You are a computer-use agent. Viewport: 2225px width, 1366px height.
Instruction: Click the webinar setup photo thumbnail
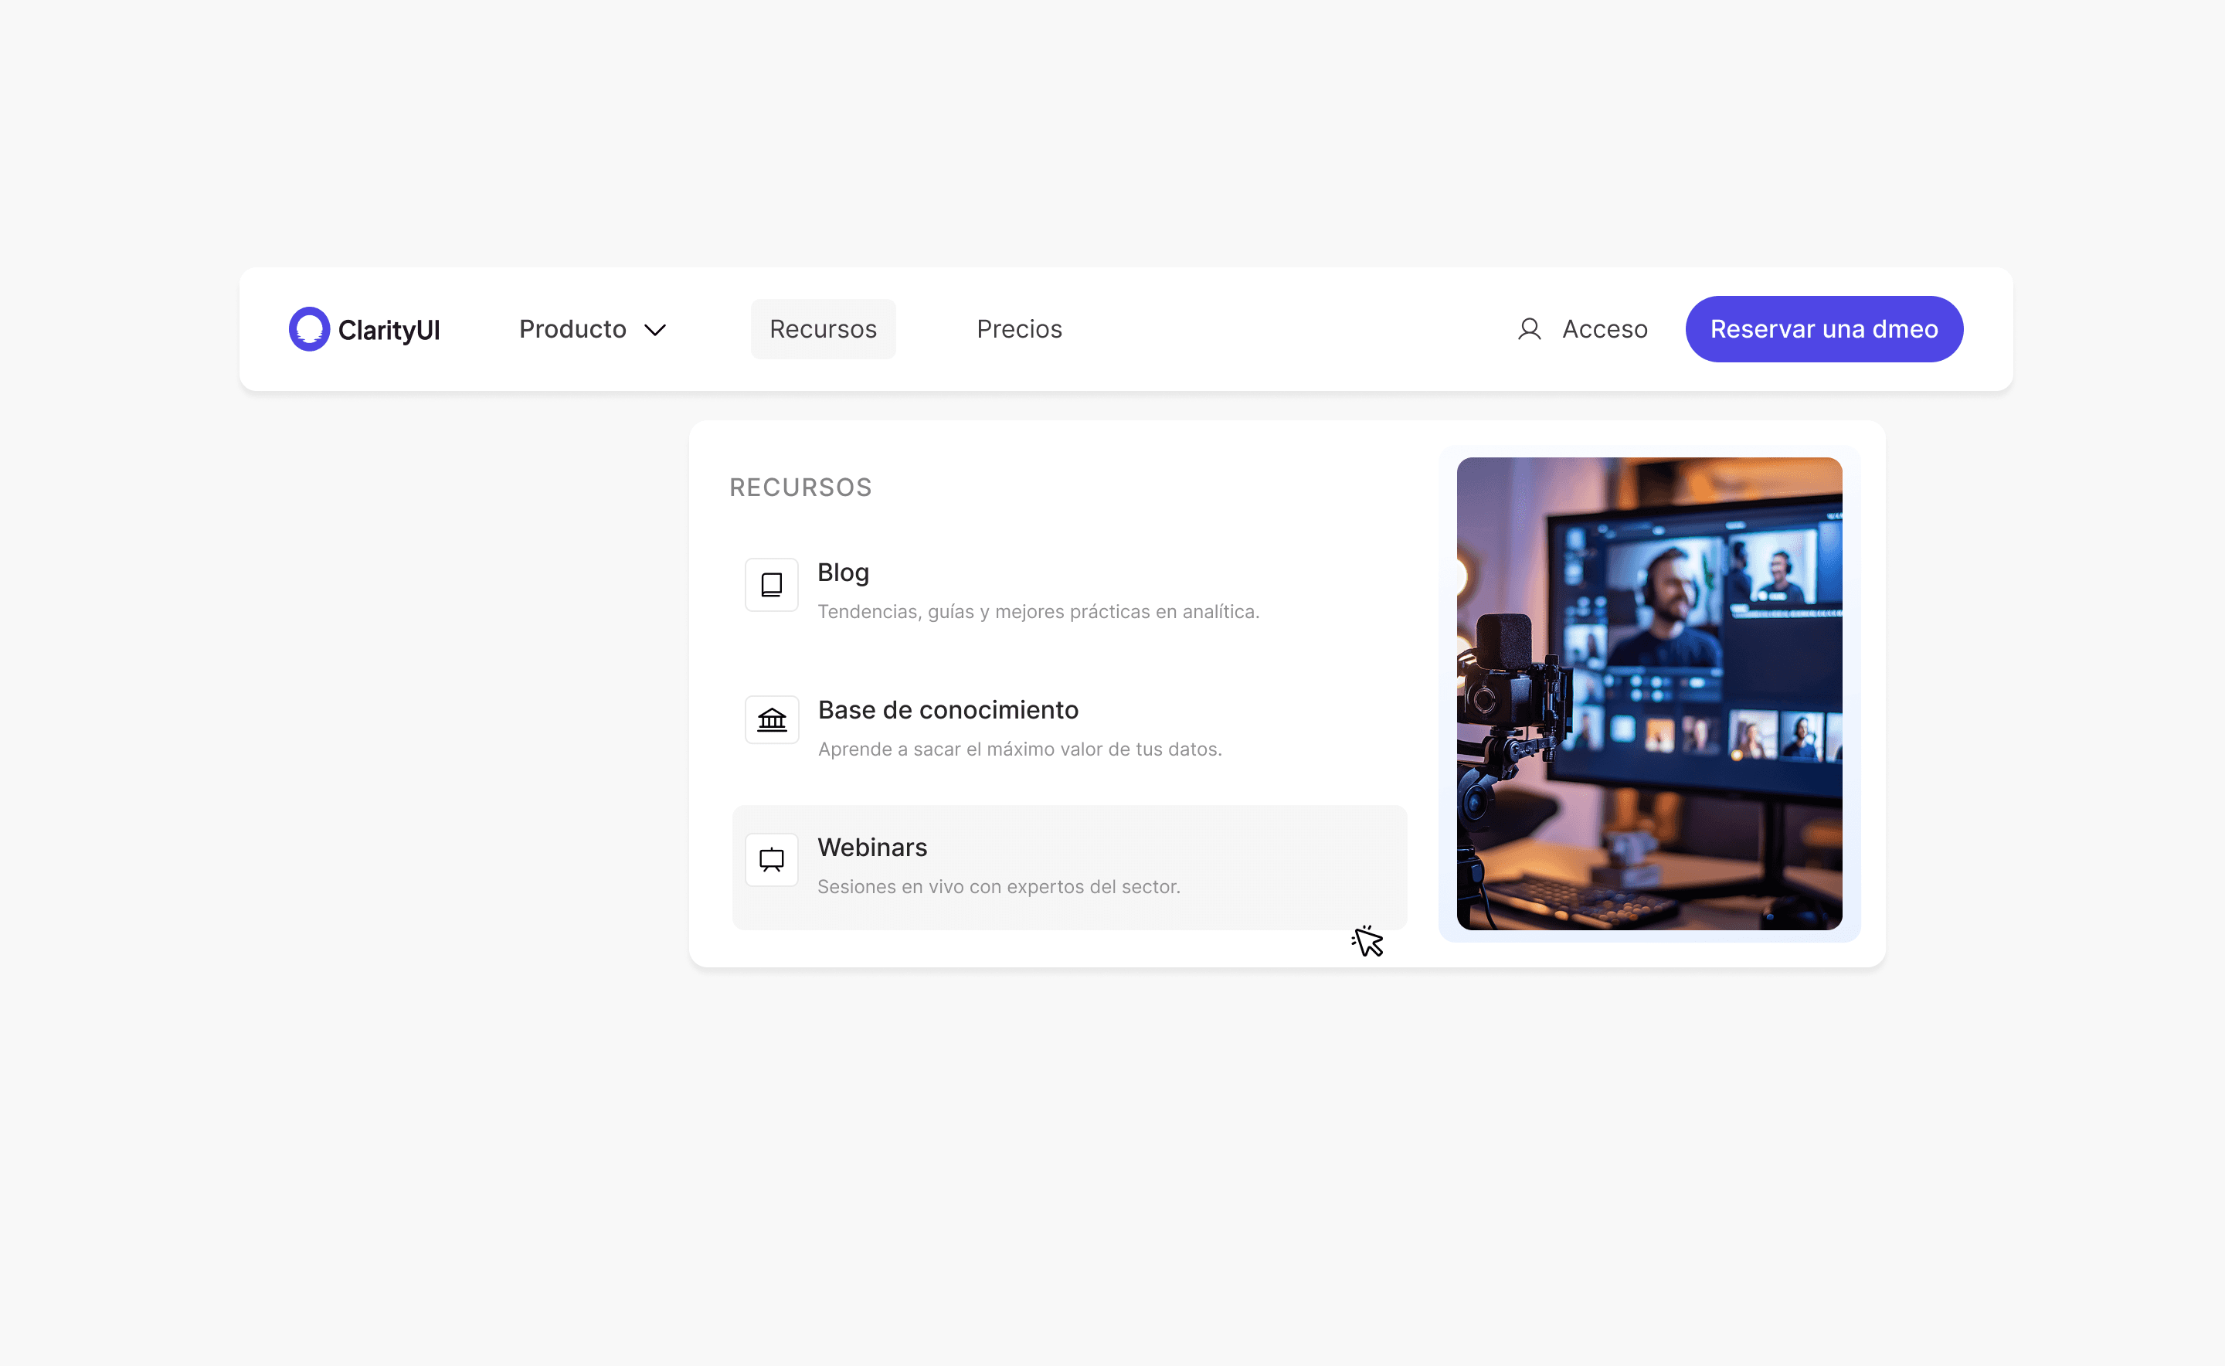click(1649, 693)
